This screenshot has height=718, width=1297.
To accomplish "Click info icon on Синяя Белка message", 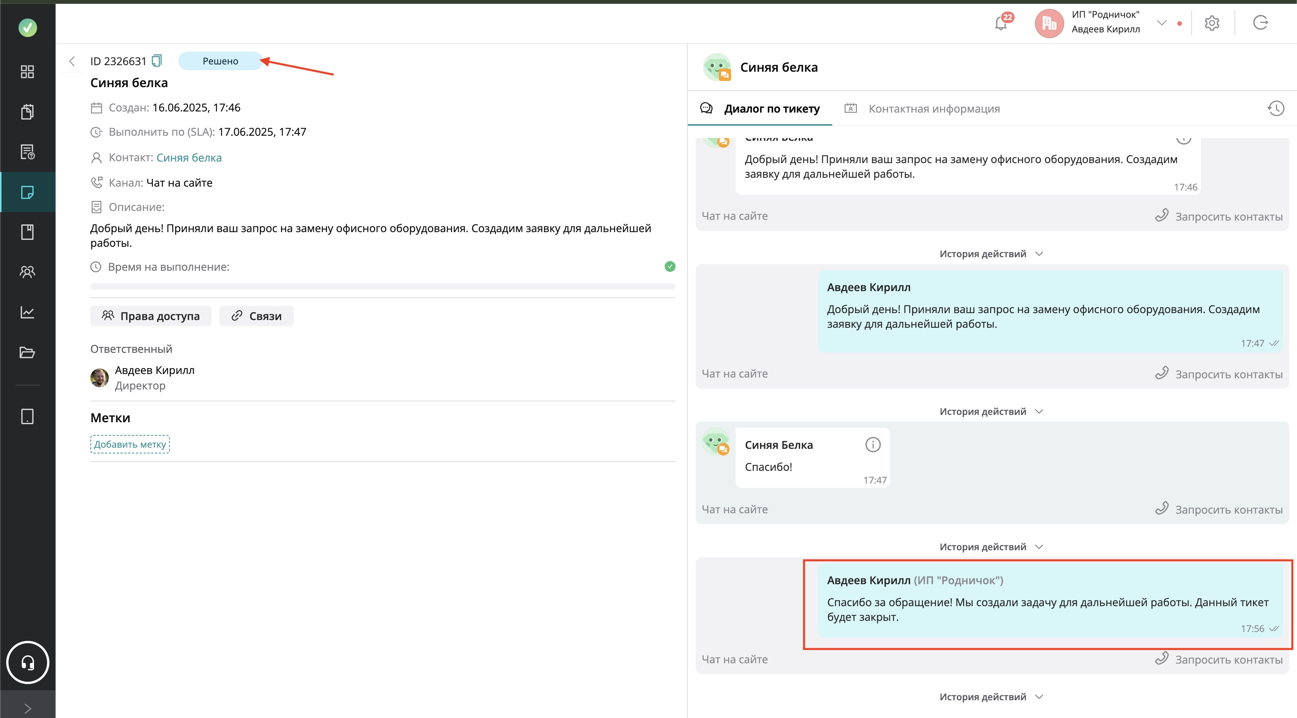I will [872, 445].
